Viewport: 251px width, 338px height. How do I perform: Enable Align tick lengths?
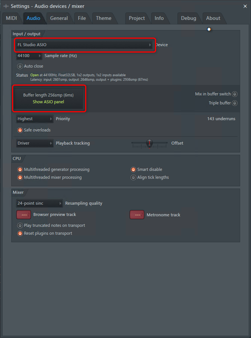133,178
